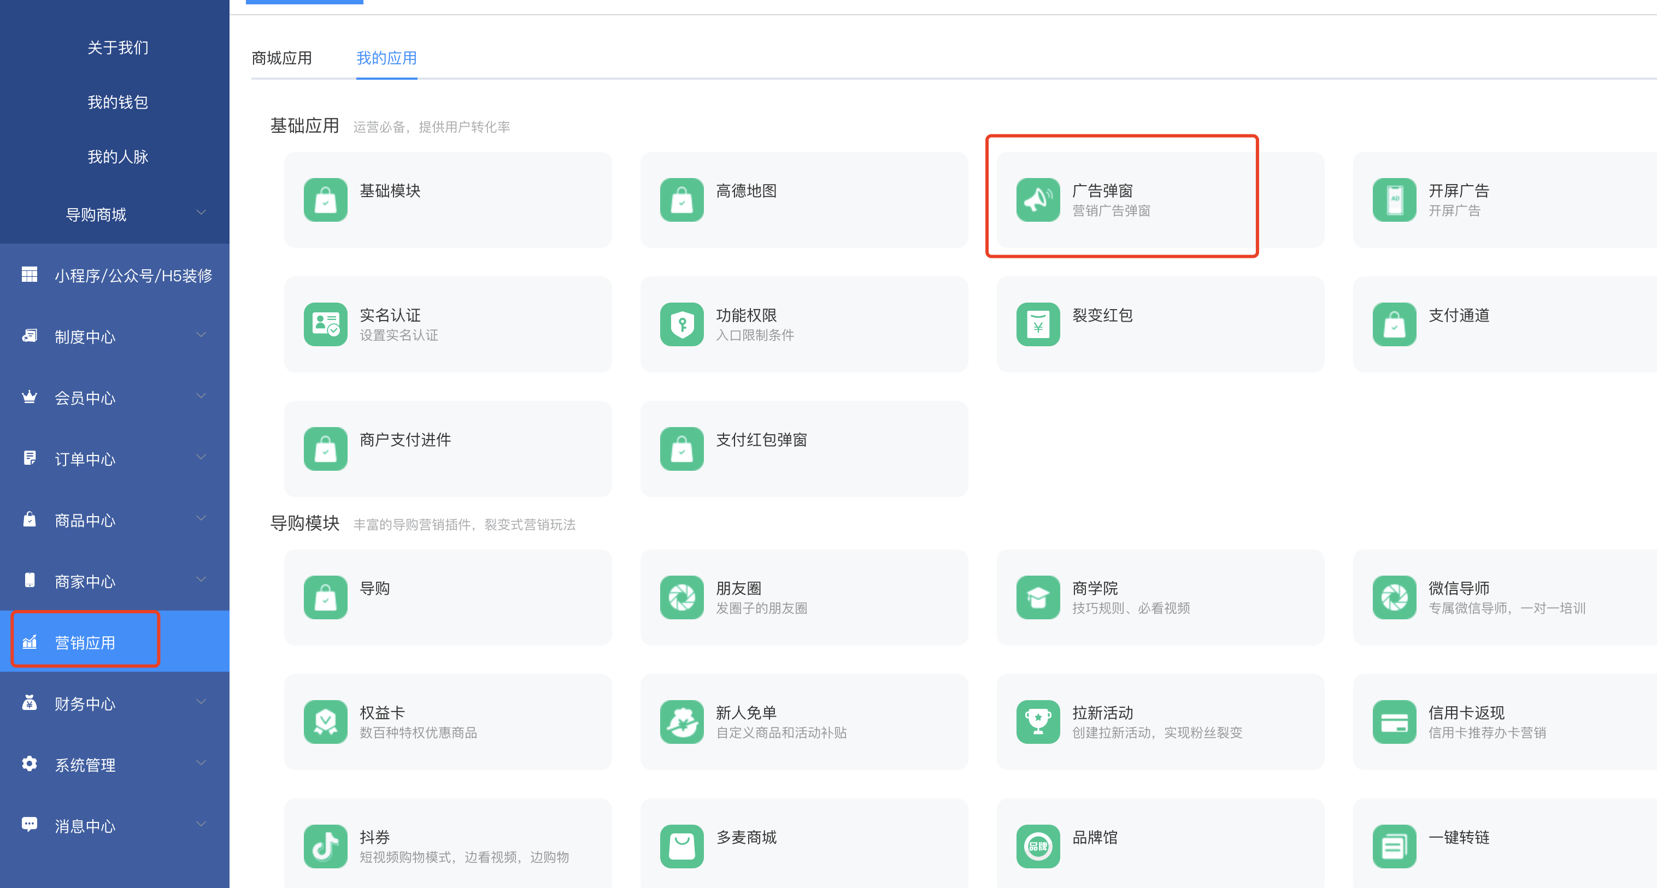Expand the 财务中心 chevron
This screenshot has width=1657, height=888.
201,702
